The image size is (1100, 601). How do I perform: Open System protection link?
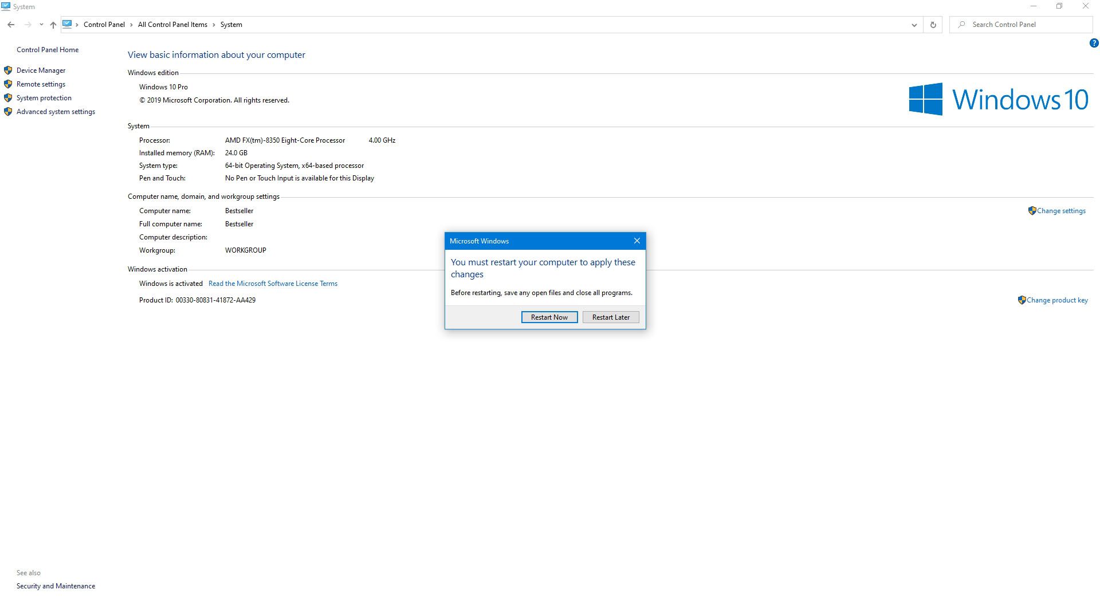(x=44, y=98)
